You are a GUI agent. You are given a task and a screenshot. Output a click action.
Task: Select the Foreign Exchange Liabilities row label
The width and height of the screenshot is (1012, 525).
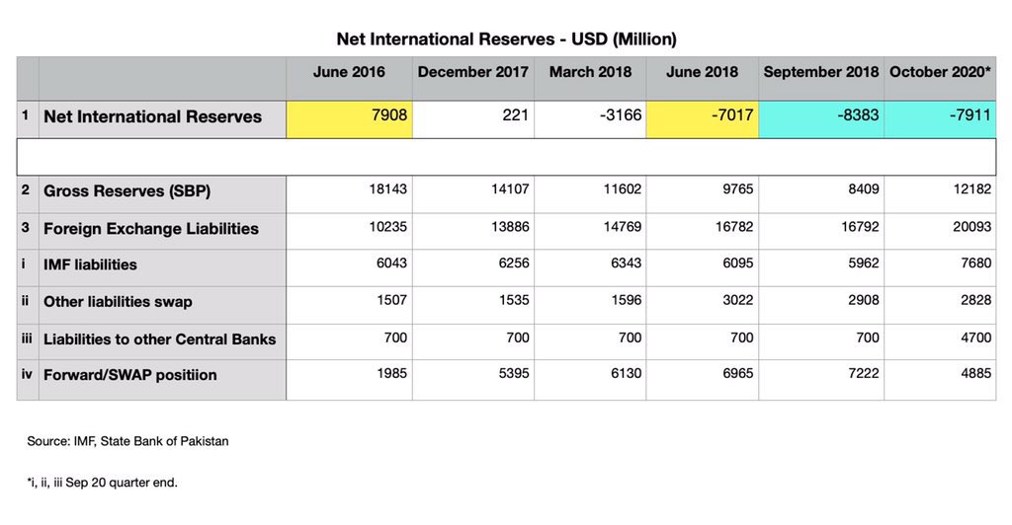(151, 229)
